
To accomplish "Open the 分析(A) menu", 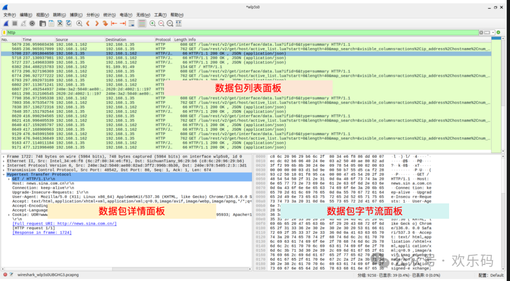I will (93, 15).
